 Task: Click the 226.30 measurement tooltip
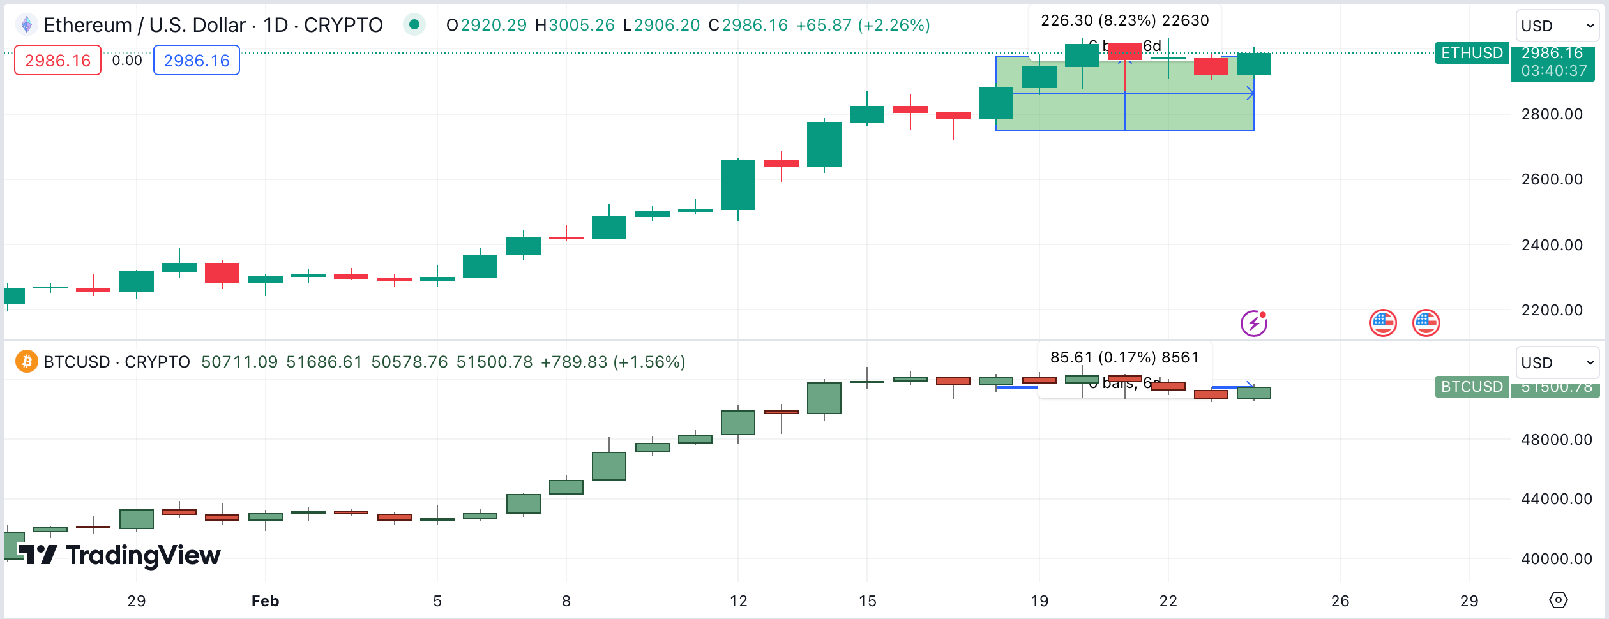tap(1125, 21)
